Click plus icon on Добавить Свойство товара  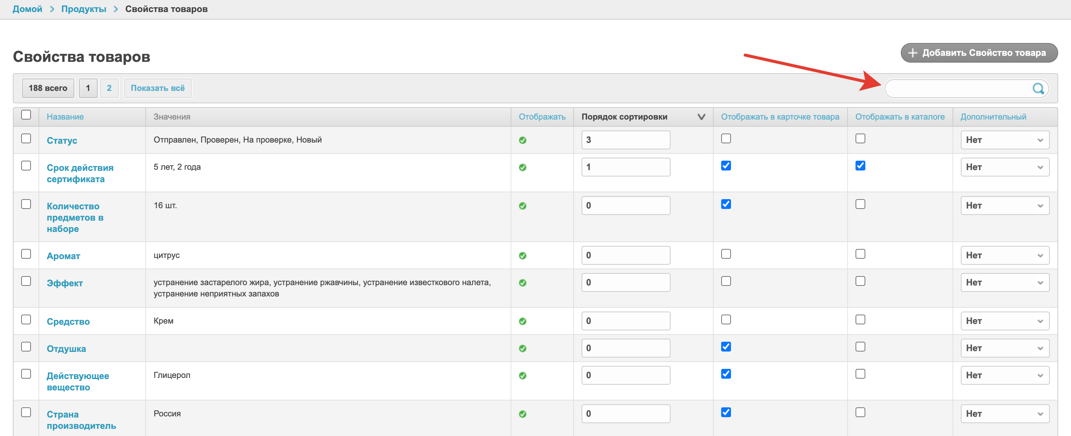click(x=913, y=53)
